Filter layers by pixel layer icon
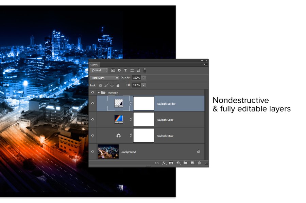Image resolution: width=306 pixels, height=203 pixels. click(x=113, y=70)
